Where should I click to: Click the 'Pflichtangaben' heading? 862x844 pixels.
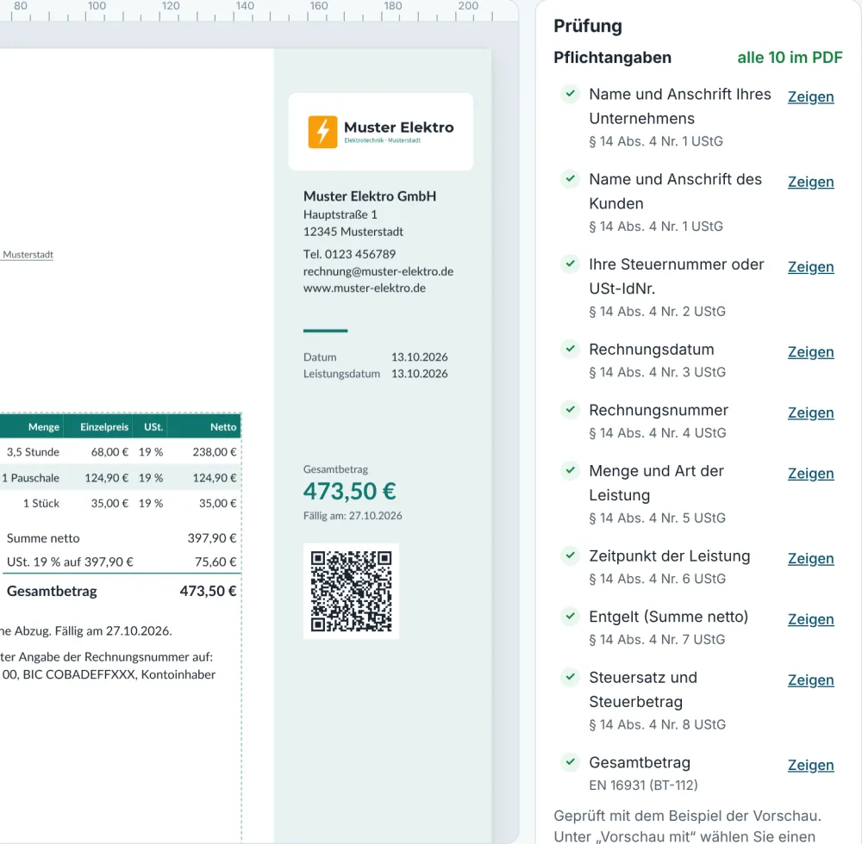pyautogui.click(x=612, y=58)
